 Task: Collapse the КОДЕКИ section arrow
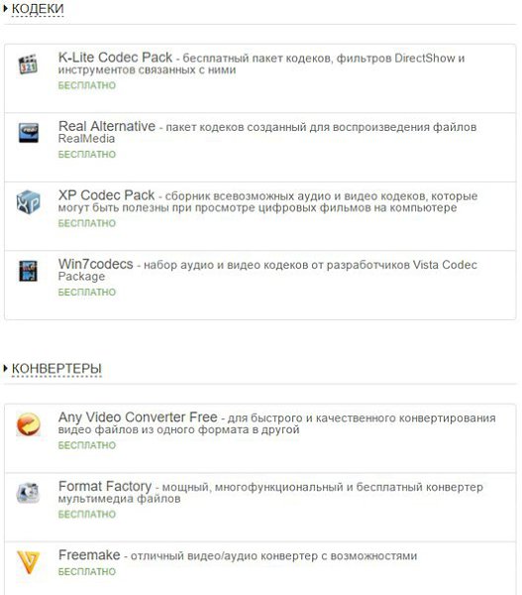(x=5, y=8)
